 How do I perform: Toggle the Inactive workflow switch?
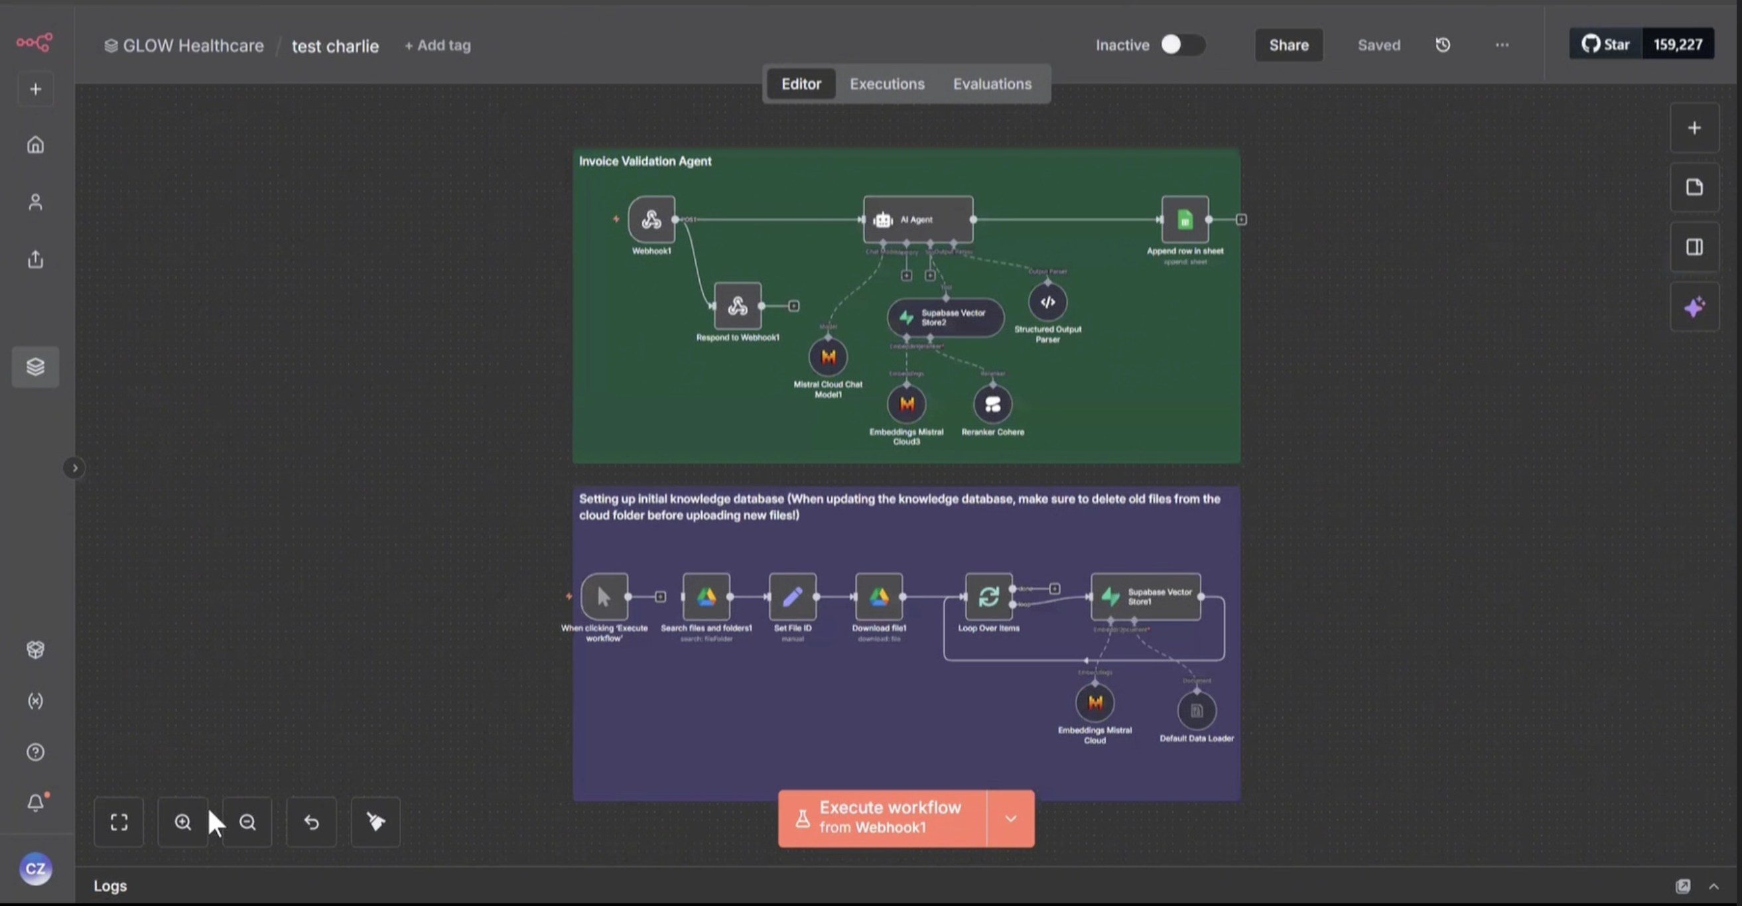coord(1182,44)
